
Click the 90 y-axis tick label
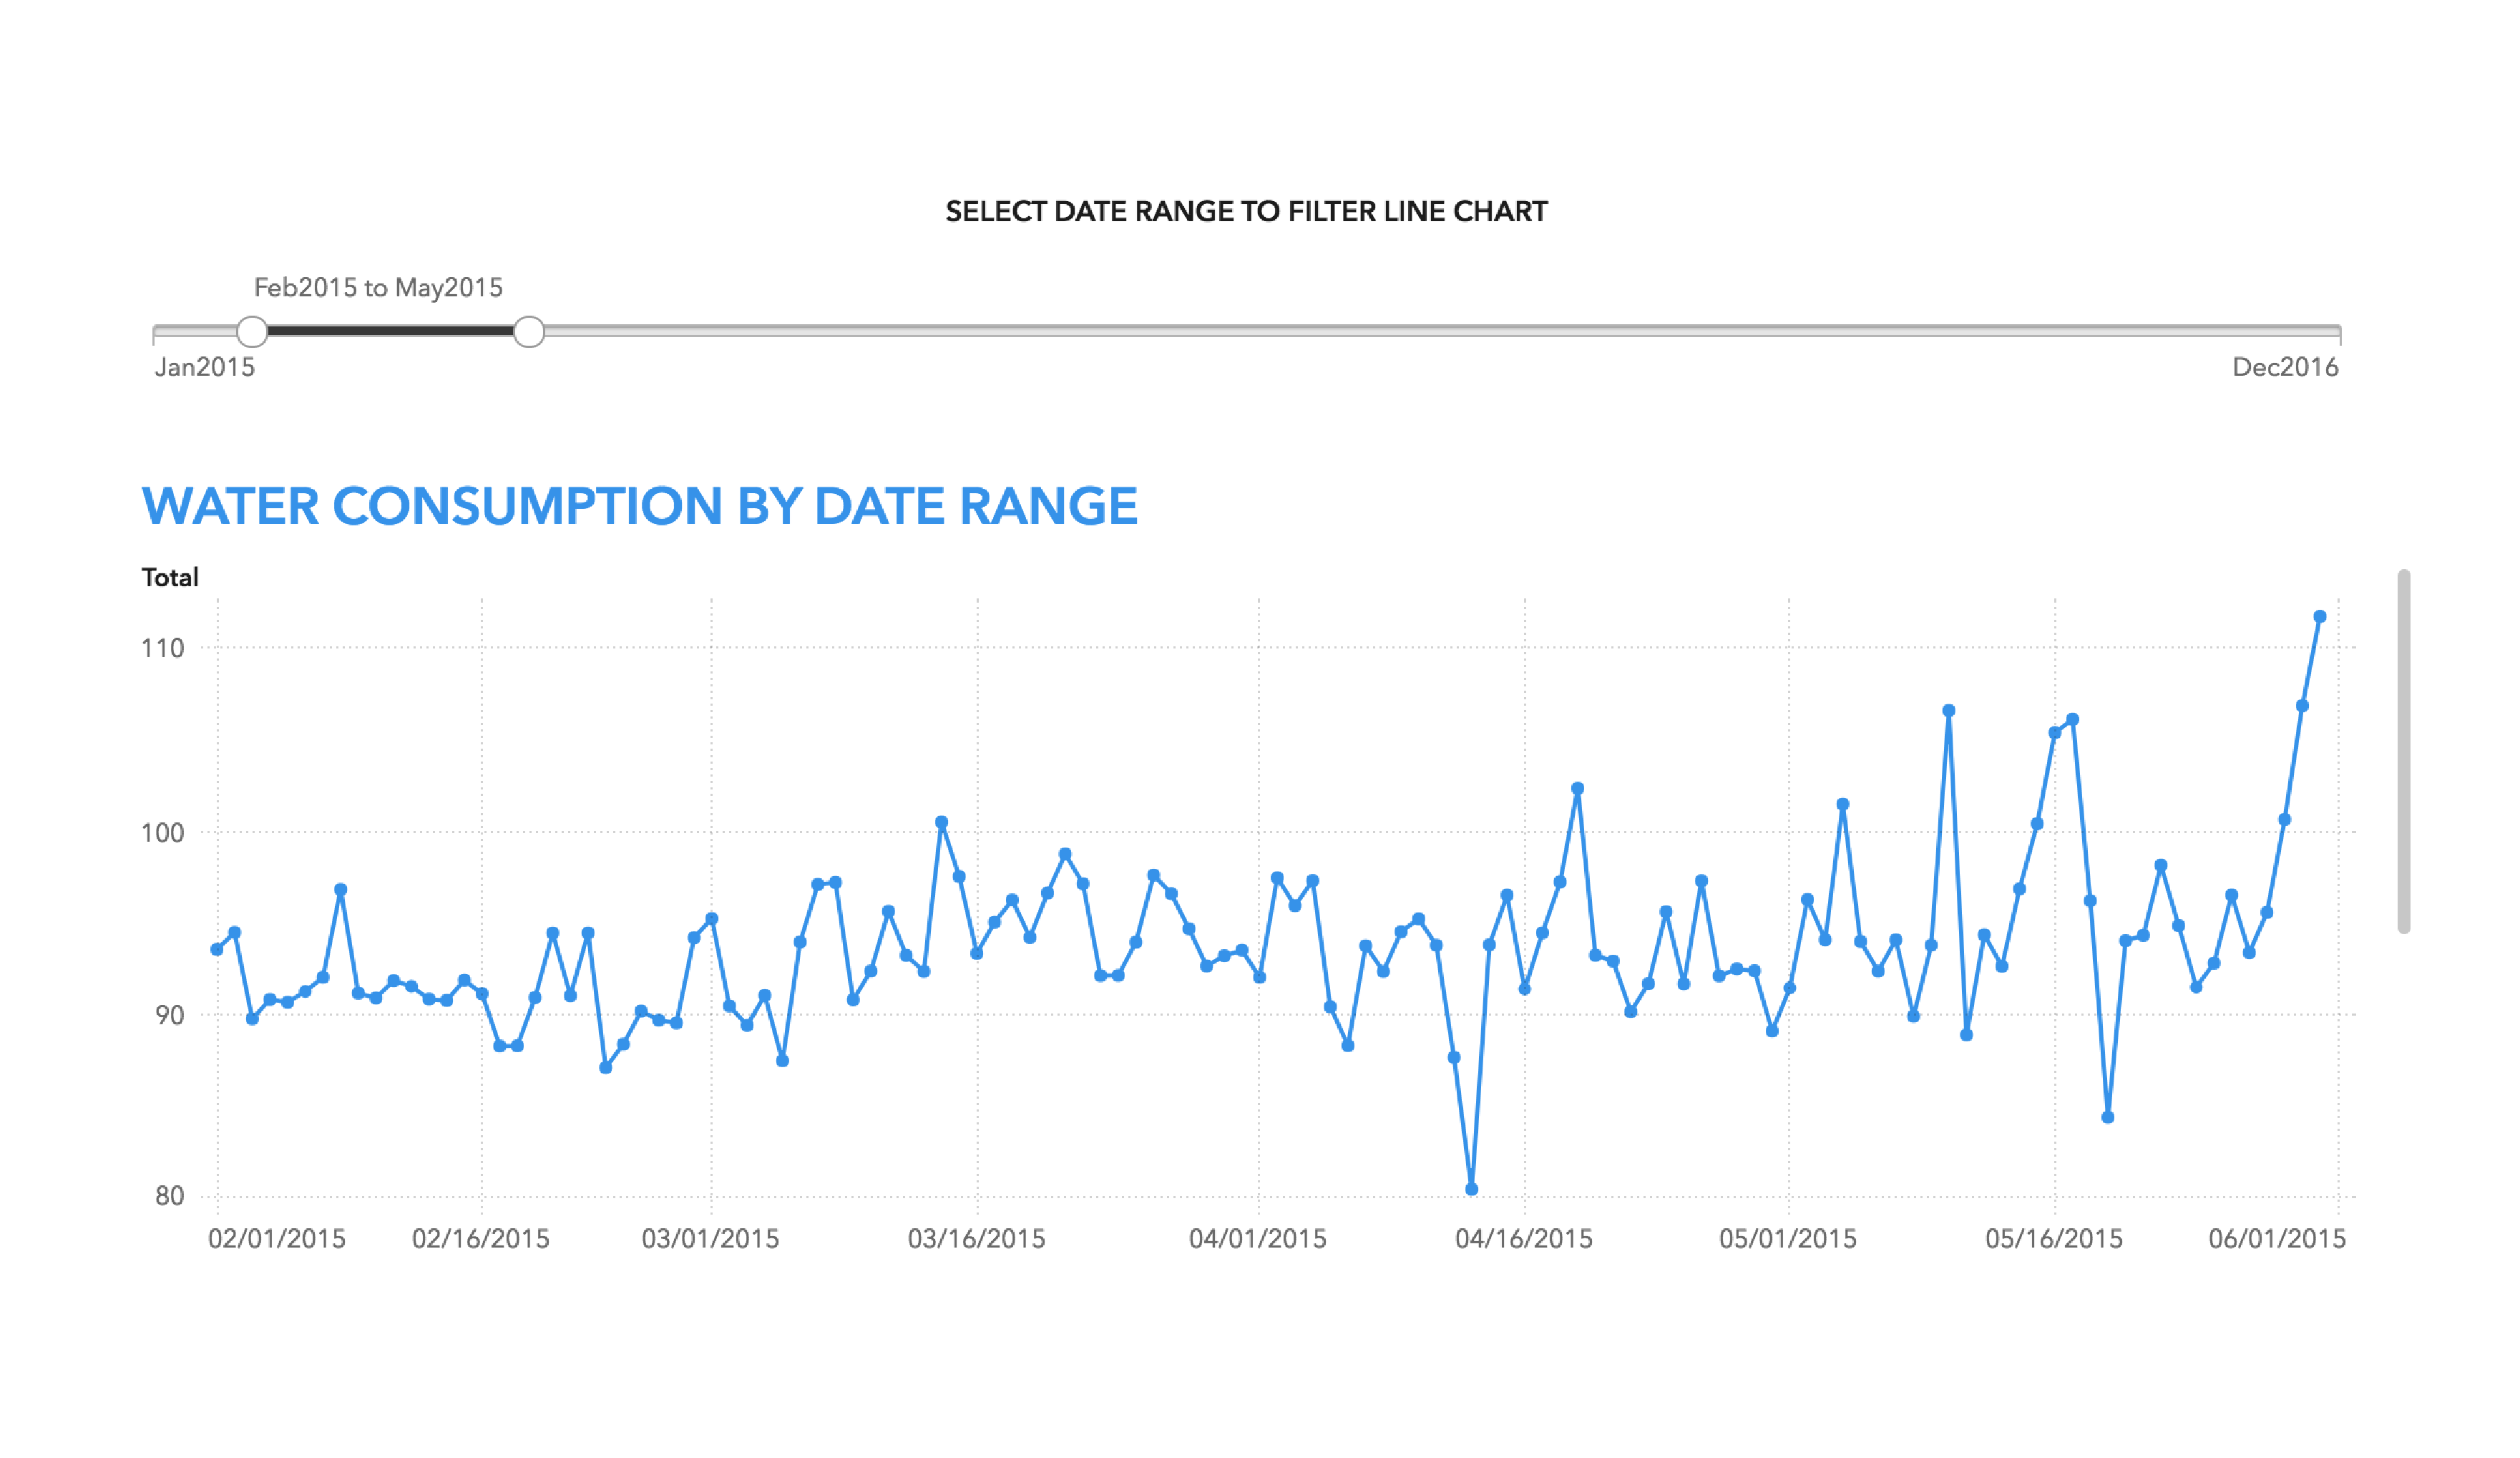click(x=170, y=1016)
